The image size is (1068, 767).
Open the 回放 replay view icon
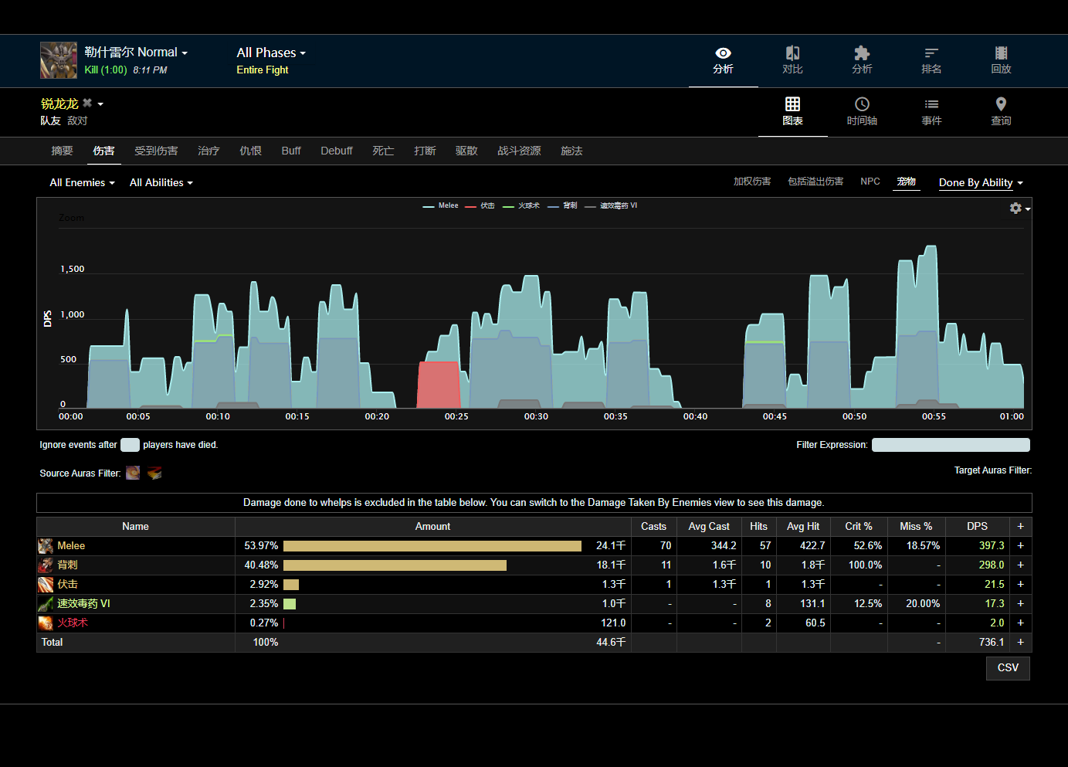pyautogui.click(x=1001, y=53)
